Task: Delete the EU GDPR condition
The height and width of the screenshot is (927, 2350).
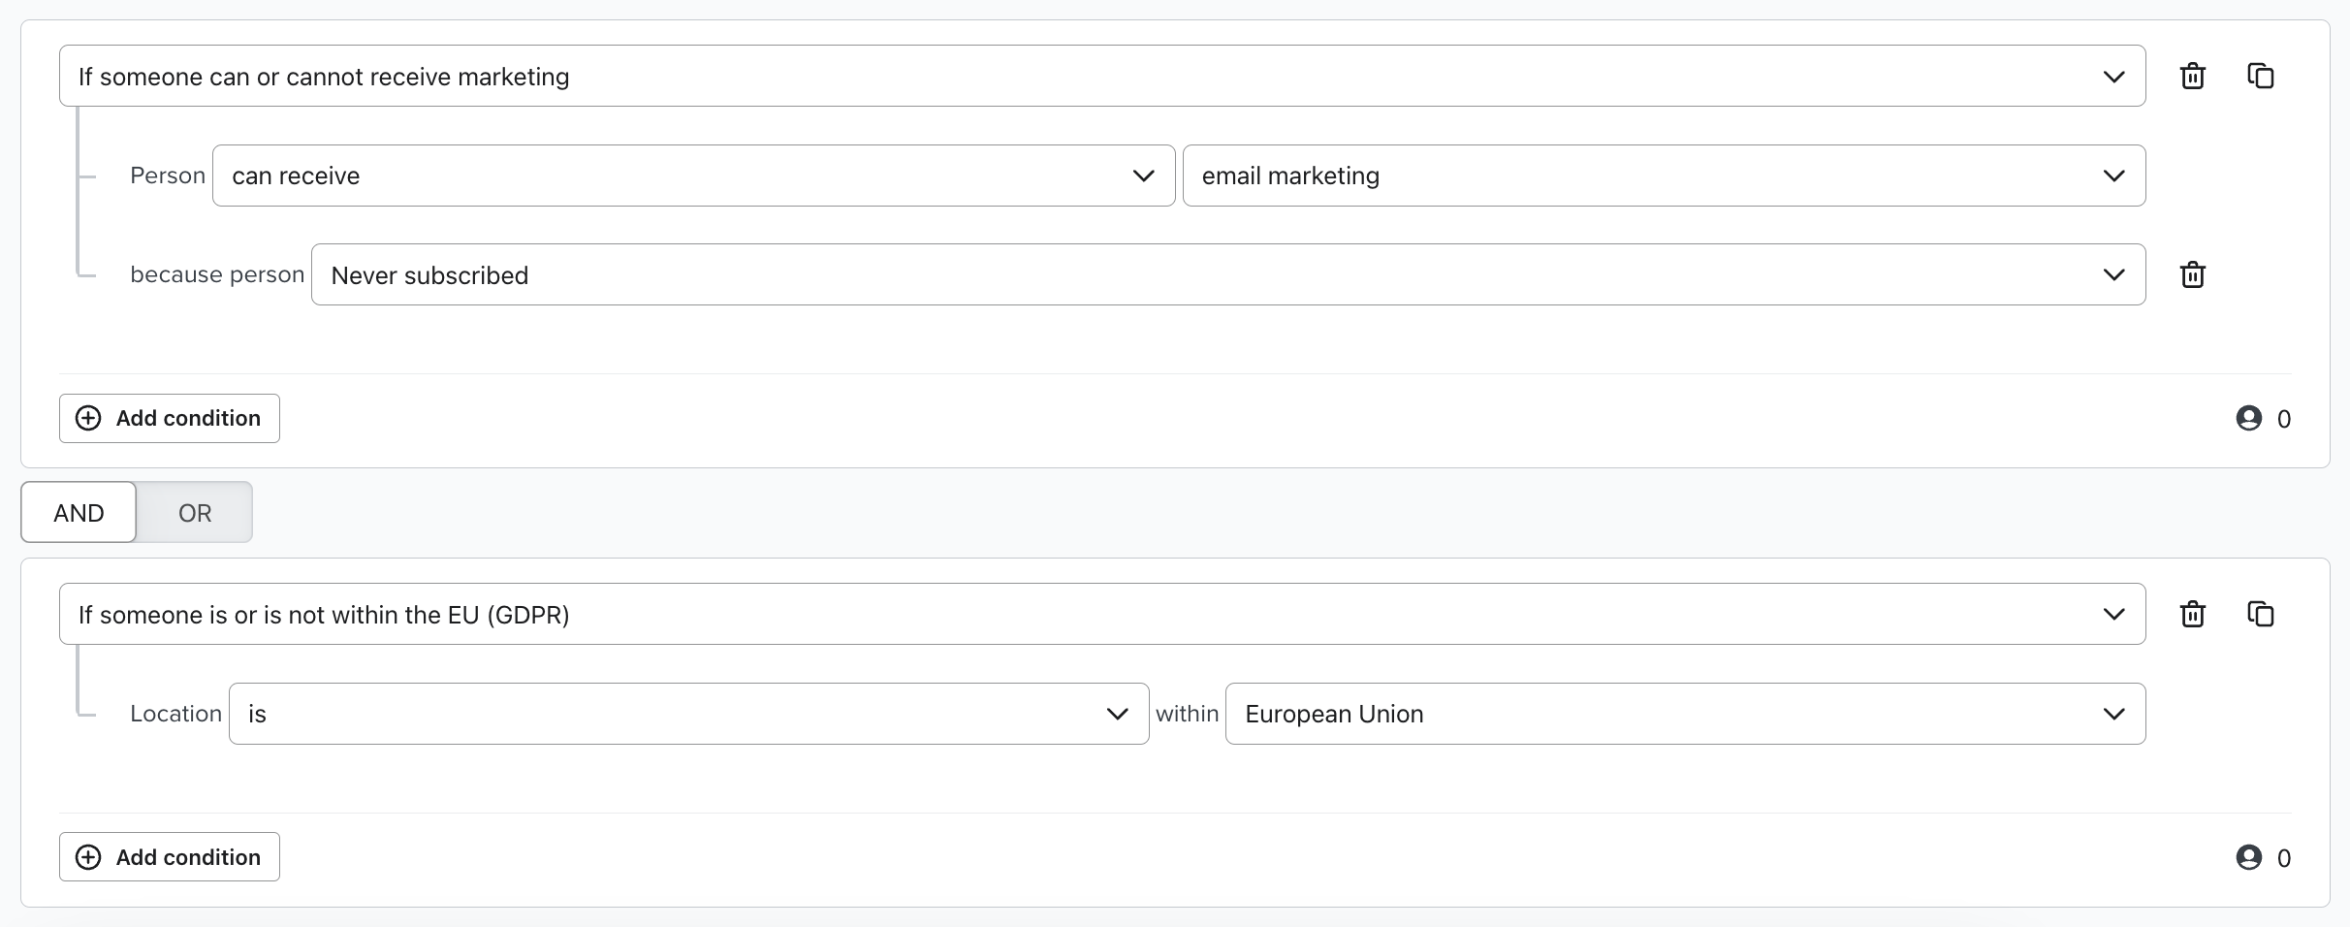Action: pyautogui.click(x=2192, y=614)
